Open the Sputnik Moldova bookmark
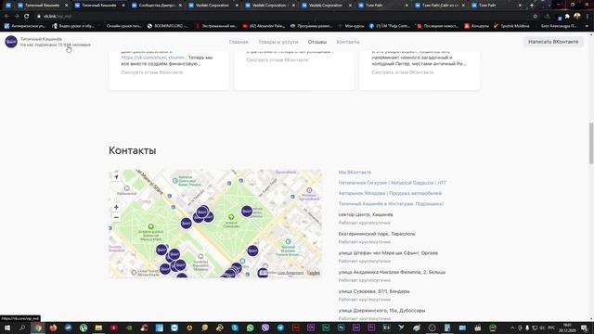594x334 pixels. click(x=511, y=26)
